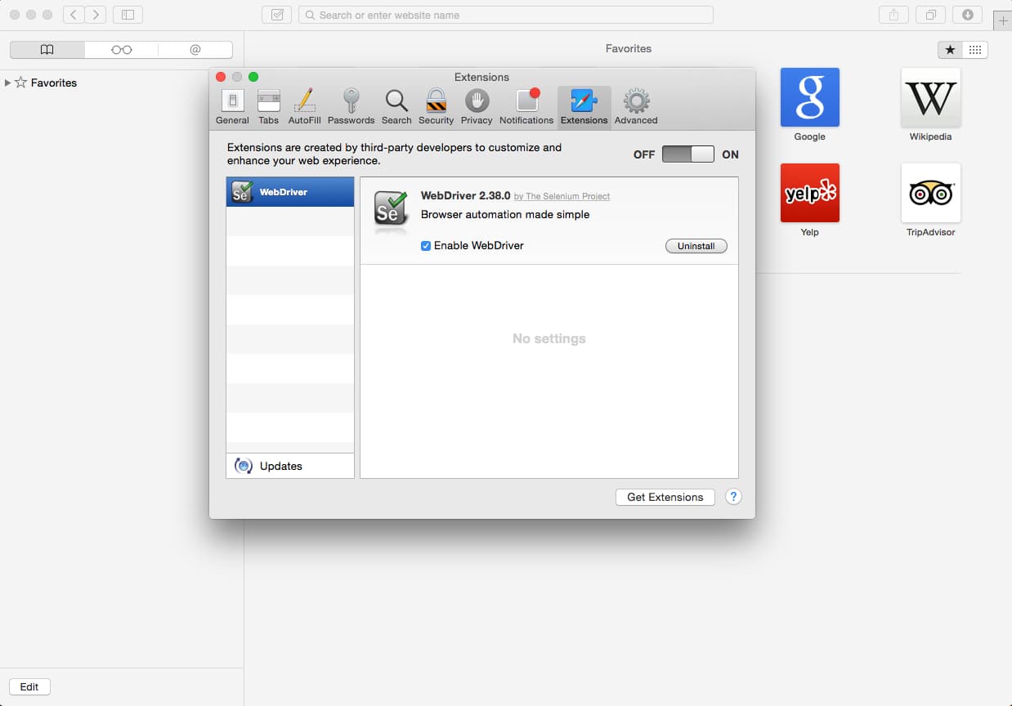1012x706 pixels.
Task: Switch to Security preferences
Action: 436,106
